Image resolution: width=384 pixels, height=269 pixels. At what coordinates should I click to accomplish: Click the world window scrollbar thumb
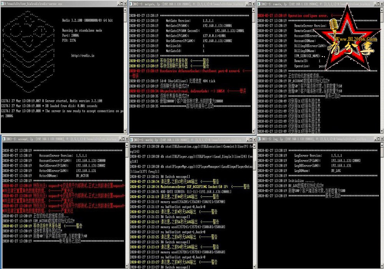(x=254, y=165)
